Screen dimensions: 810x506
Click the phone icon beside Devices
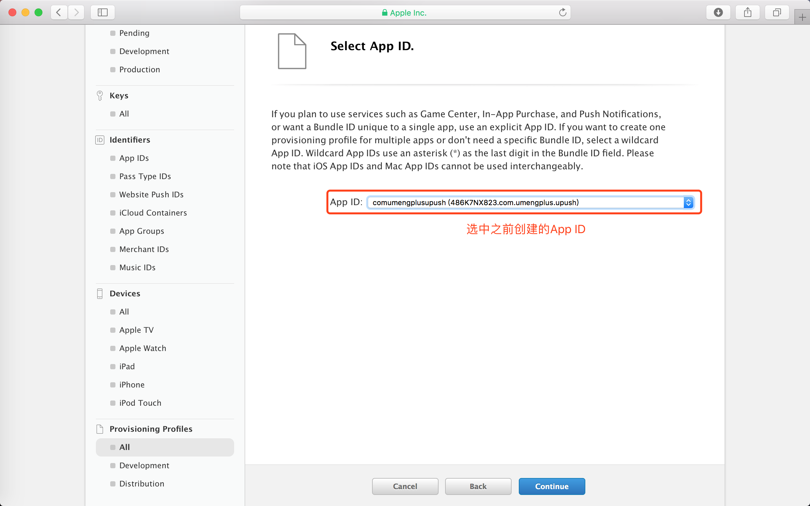click(99, 293)
